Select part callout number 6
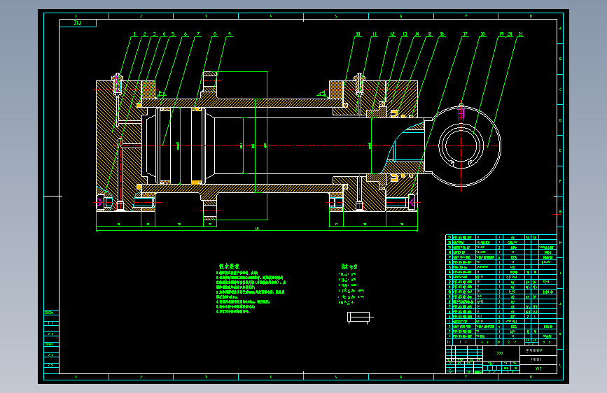 click(x=185, y=34)
